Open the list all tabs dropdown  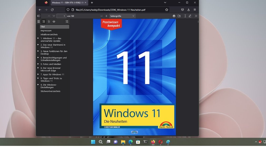point(165,3)
